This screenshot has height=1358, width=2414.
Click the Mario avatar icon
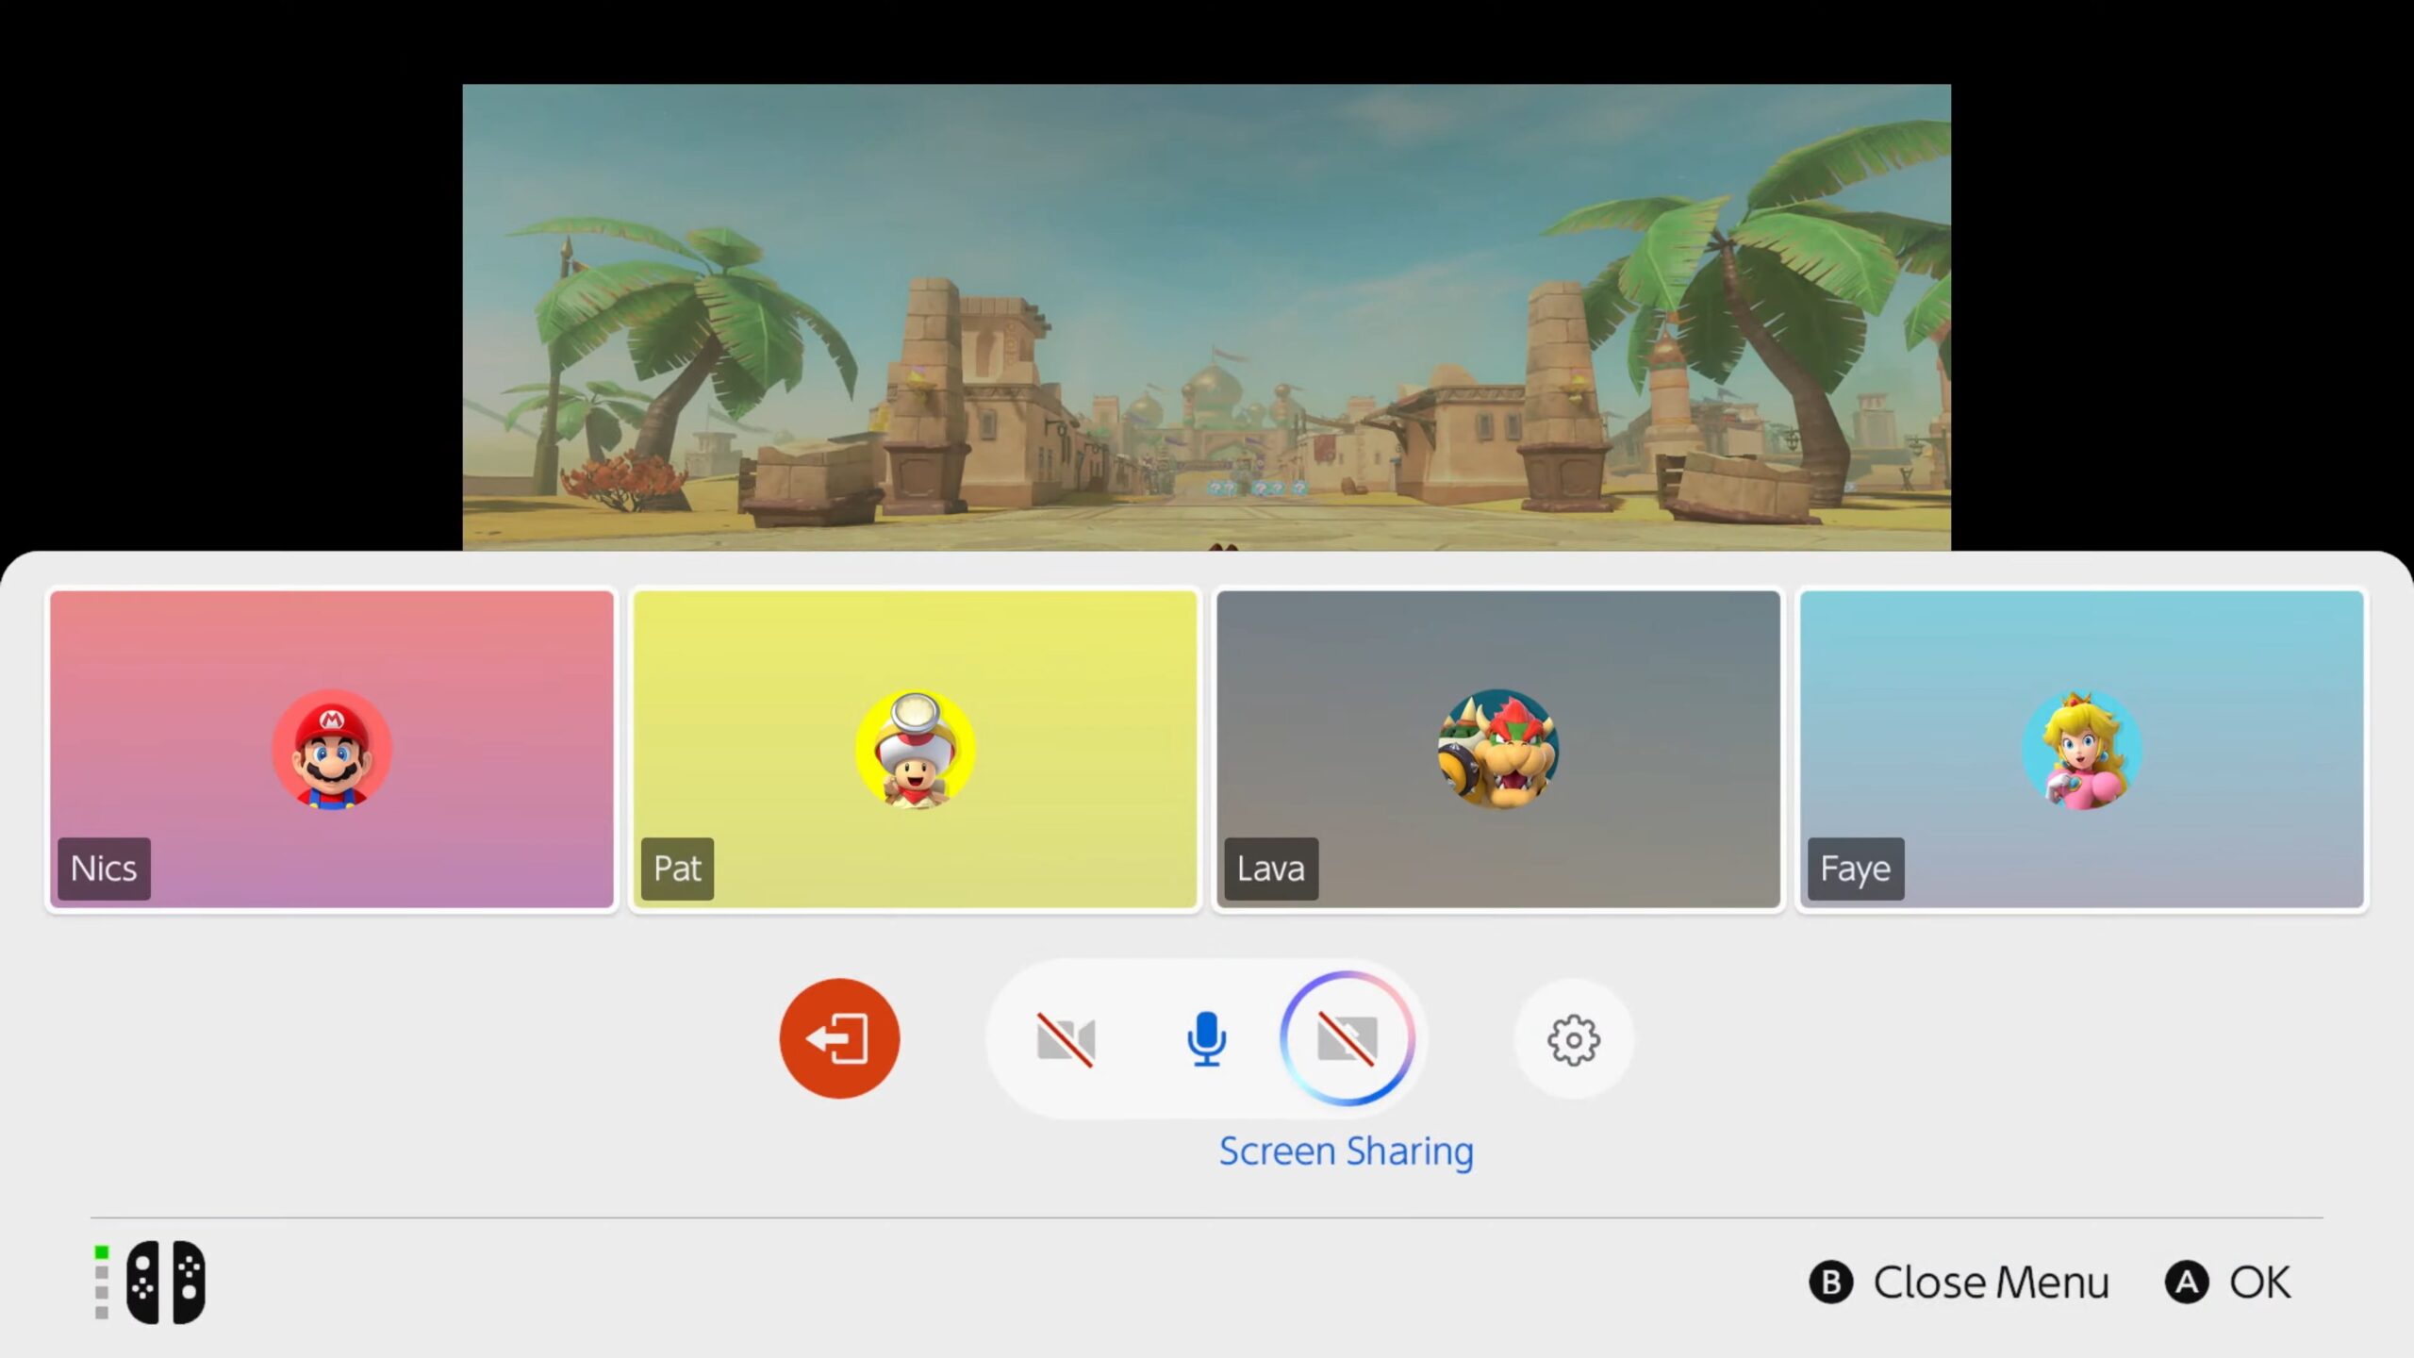pyautogui.click(x=332, y=750)
